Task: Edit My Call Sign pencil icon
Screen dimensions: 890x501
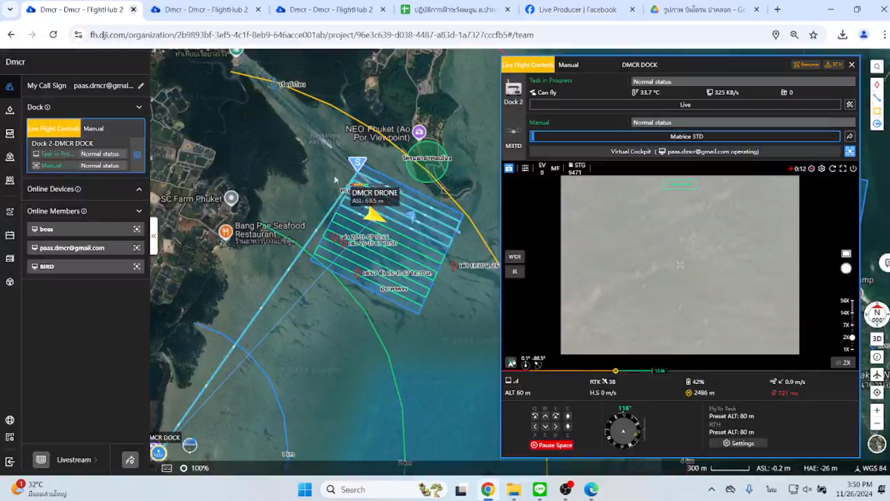Action: pyautogui.click(x=141, y=86)
